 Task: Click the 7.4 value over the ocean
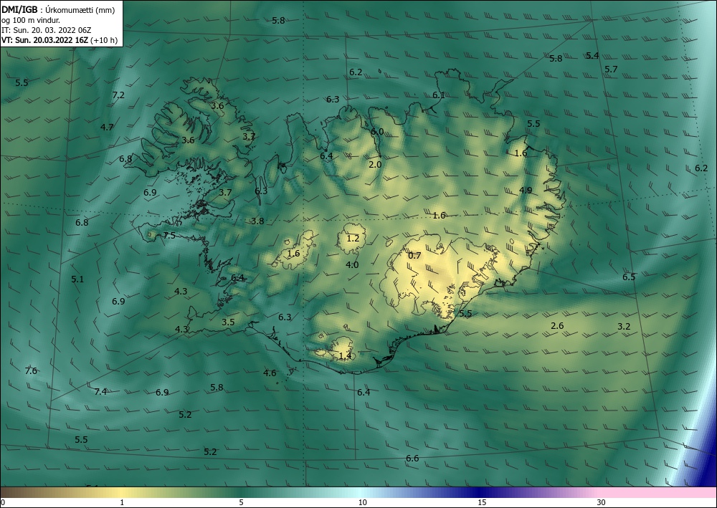point(100,391)
